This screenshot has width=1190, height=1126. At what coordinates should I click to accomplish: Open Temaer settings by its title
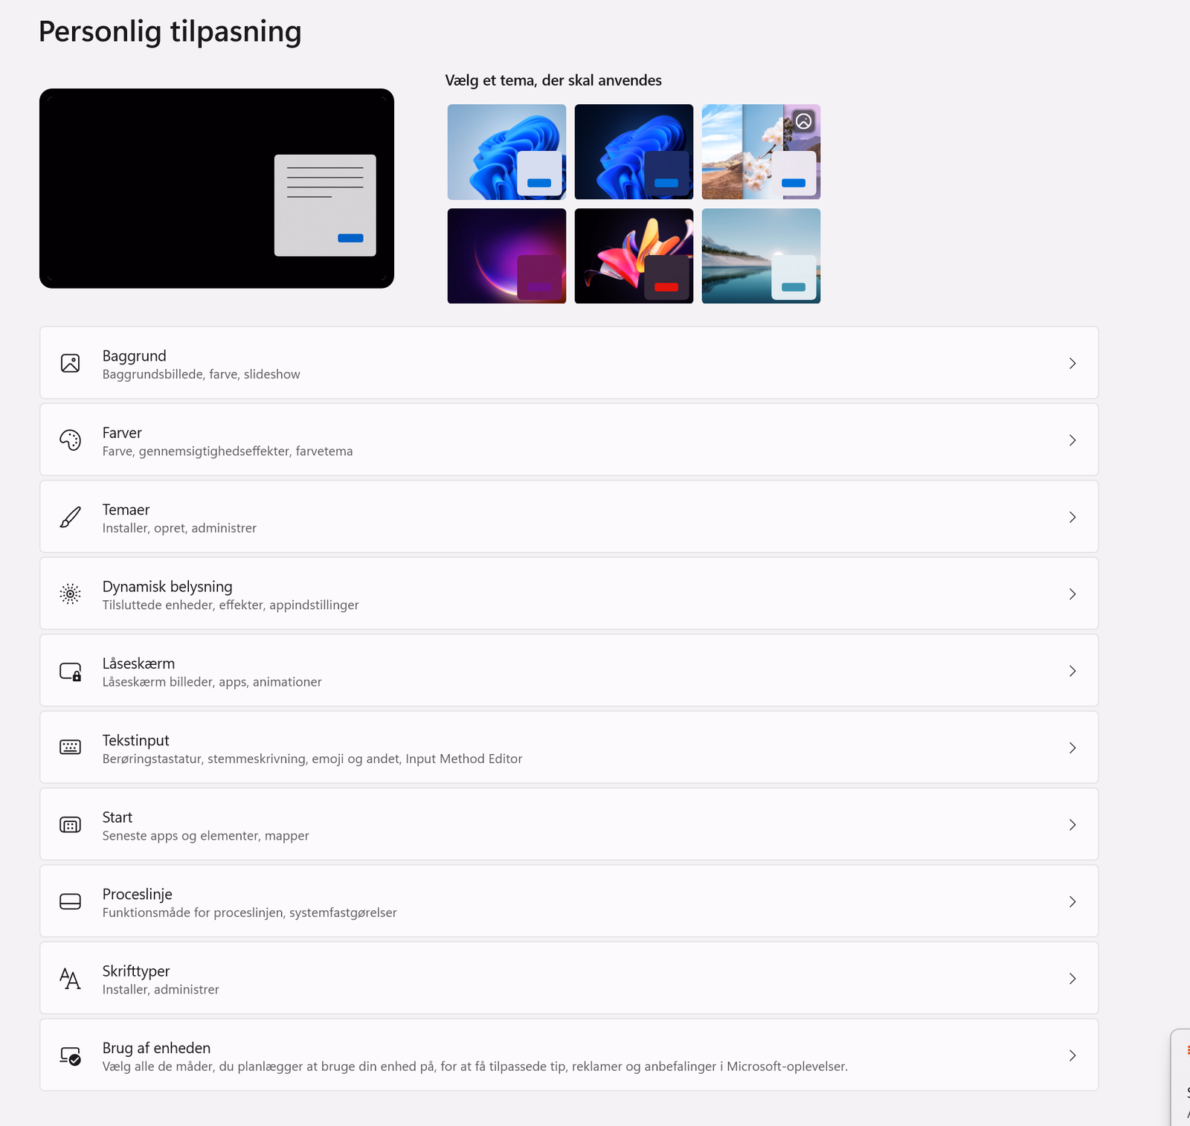coord(126,509)
